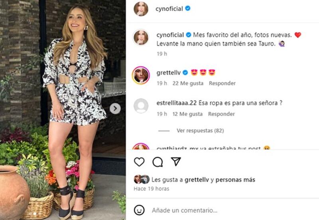Image resolution: width=319 pixels, height=220 pixels.
Task: Click estrellitaaa.22 username link
Action: tap(176, 103)
